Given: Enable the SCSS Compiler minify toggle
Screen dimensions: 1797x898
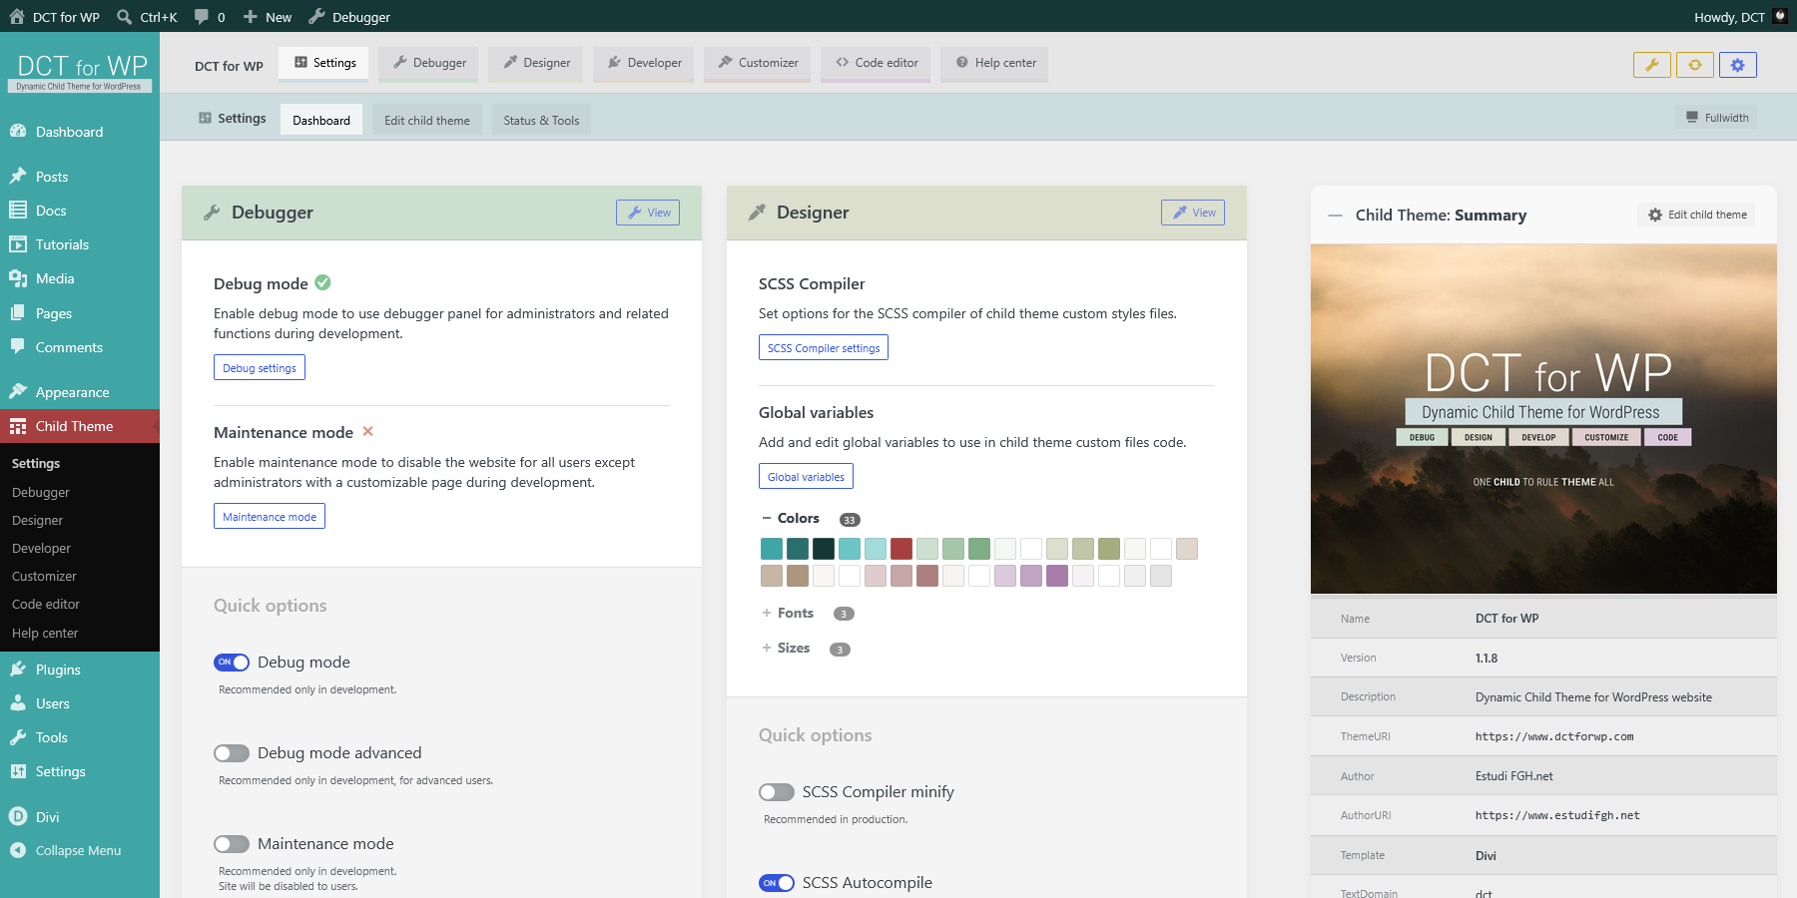Looking at the screenshot, I should point(777,792).
